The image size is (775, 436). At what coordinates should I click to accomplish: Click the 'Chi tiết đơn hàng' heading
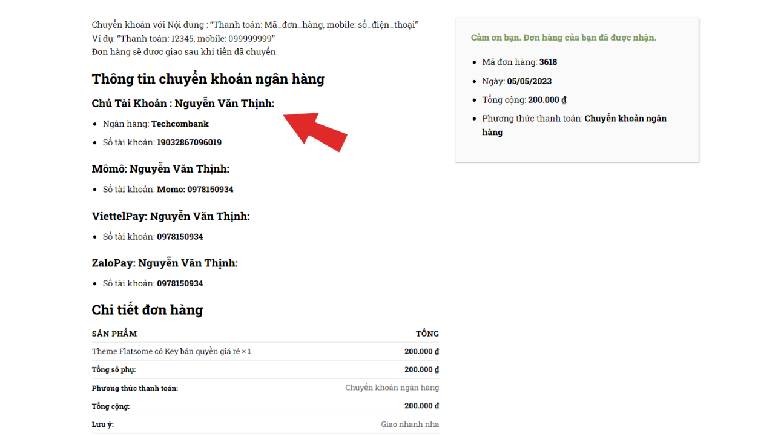[x=147, y=310]
